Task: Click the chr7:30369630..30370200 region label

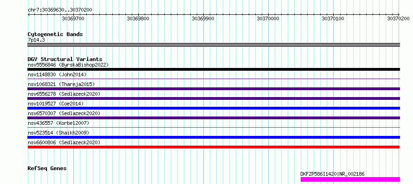Action: (x=60, y=10)
